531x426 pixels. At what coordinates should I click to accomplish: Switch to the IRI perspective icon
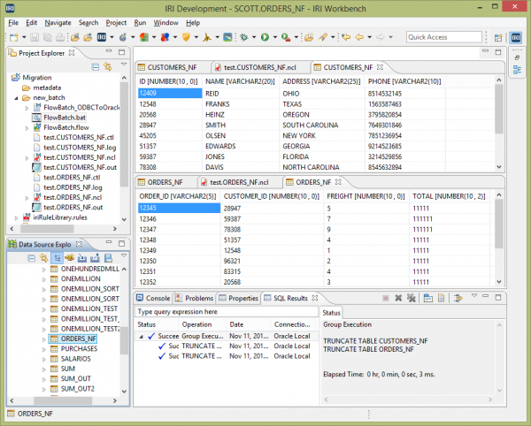click(x=516, y=37)
